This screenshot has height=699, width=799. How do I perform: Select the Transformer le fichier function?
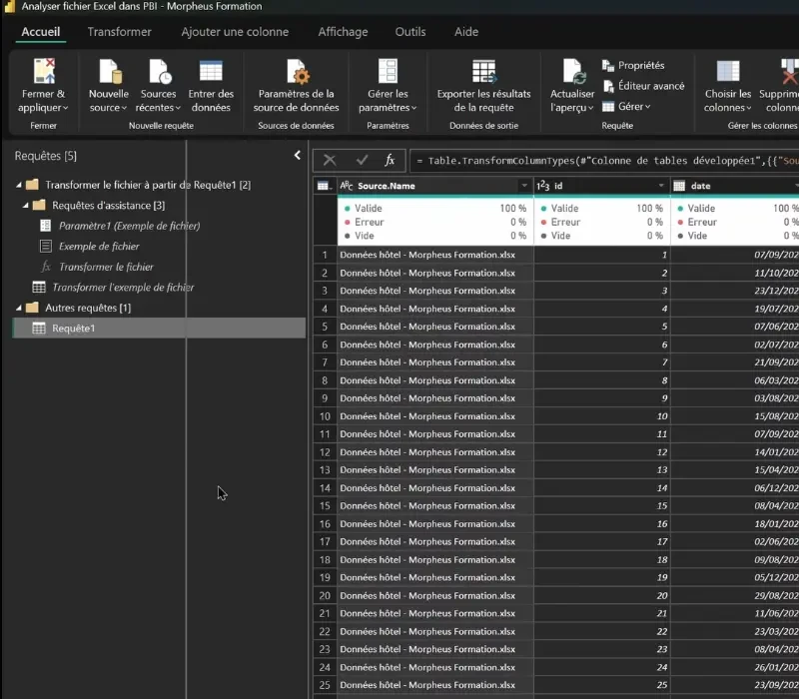click(x=106, y=267)
